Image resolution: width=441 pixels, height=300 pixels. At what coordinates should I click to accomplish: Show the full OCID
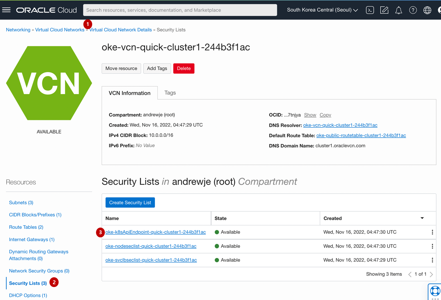pyautogui.click(x=310, y=115)
